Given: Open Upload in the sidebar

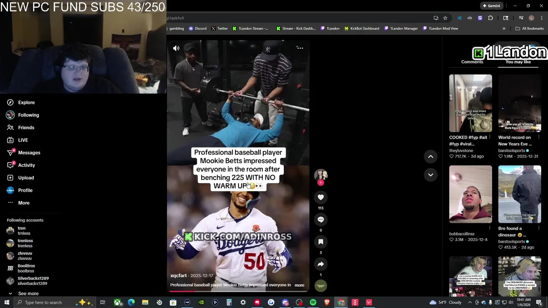Looking at the screenshot, I should tap(26, 178).
